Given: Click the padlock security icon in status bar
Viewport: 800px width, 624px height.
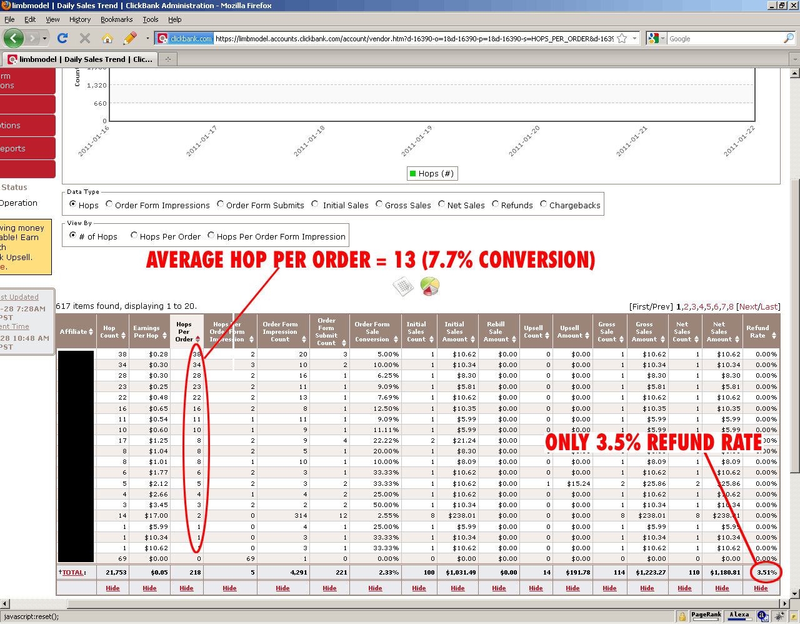Looking at the screenshot, I should pos(682,616).
